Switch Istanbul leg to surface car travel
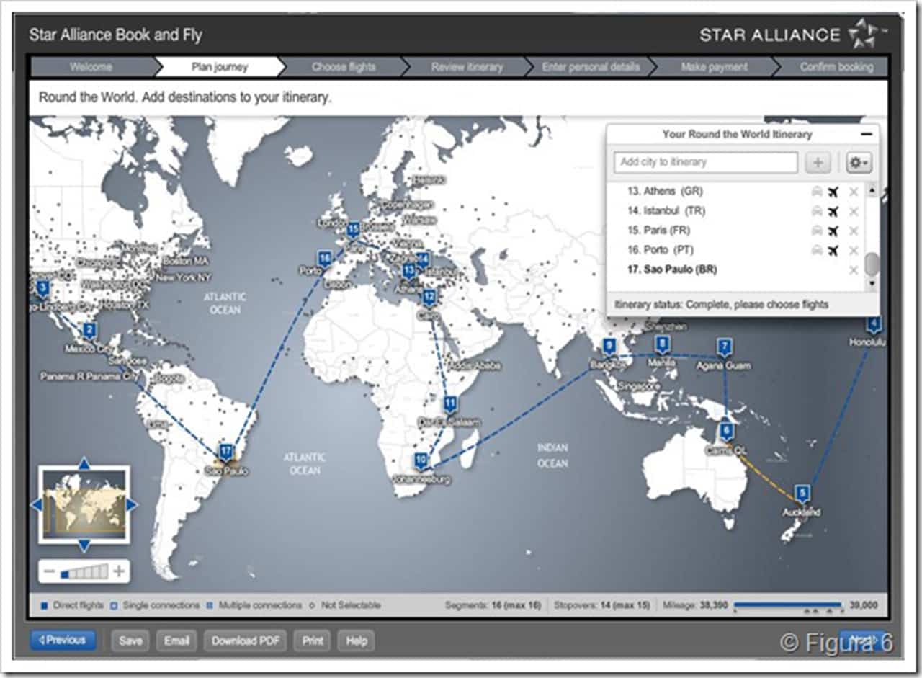 (817, 211)
